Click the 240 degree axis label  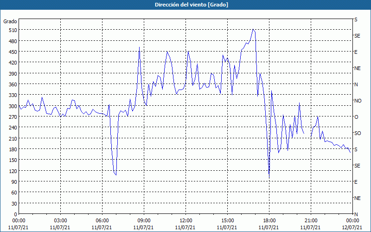tap(13, 128)
